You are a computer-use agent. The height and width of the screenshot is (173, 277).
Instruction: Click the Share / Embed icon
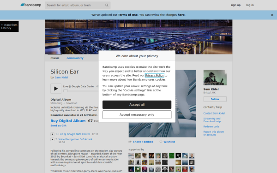point(130,142)
